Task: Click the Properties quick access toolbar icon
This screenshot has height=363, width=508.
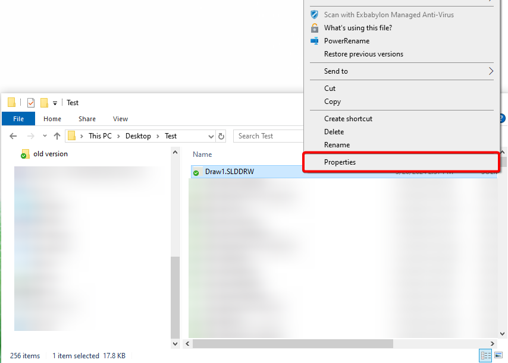Action: [31, 103]
